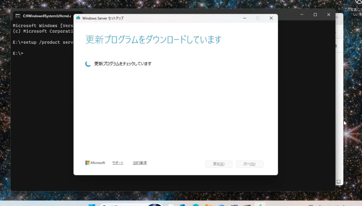Viewport: 362px width, 206px height.
Task: Open the 法的事項 link
Action: [140, 163]
